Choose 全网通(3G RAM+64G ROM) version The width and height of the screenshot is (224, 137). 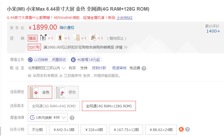coord(54,106)
